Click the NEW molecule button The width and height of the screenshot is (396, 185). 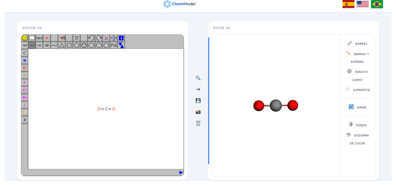pyautogui.click(x=39, y=38)
